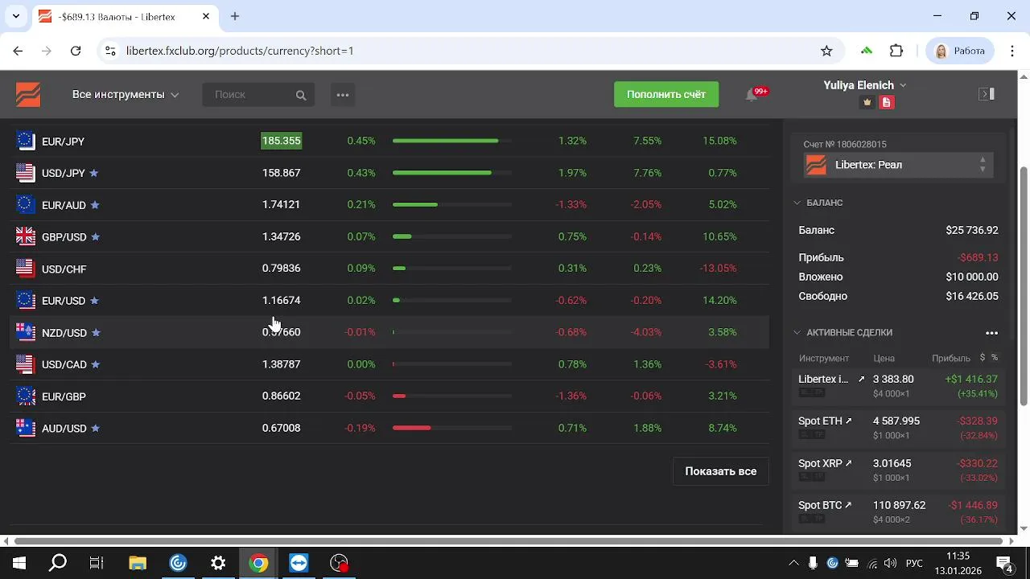This screenshot has width=1030, height=579.
Task: Open the USD/CHF instrument row
Action: (x=389, y=269)
